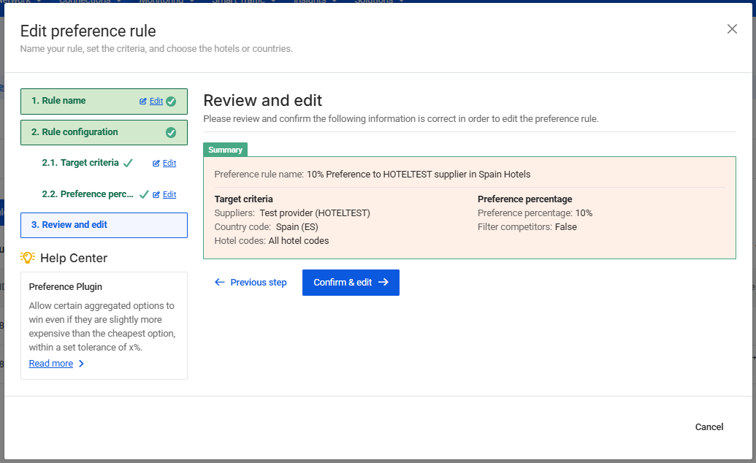Click the checkmark beside Preference percentage step
Viewport: 756px width, 463px height.
click(144, 195)
